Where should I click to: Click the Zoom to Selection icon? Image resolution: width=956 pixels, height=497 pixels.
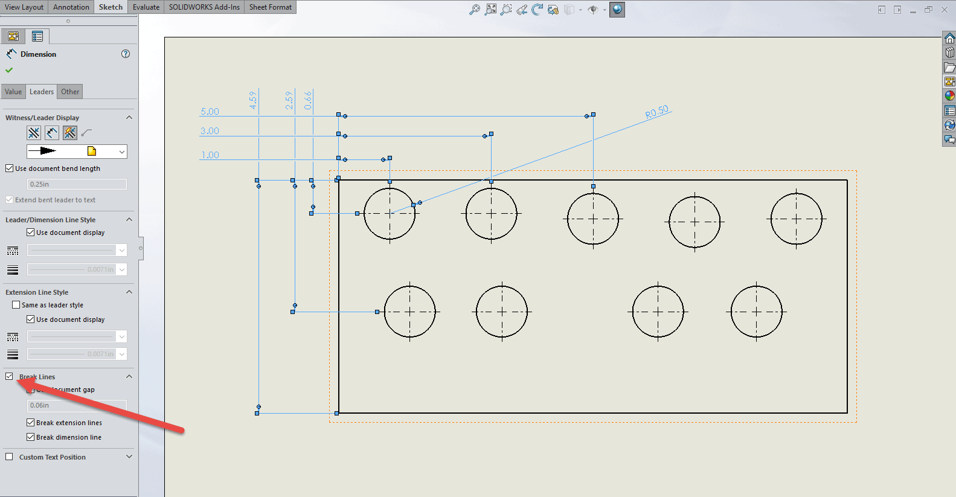506,9
